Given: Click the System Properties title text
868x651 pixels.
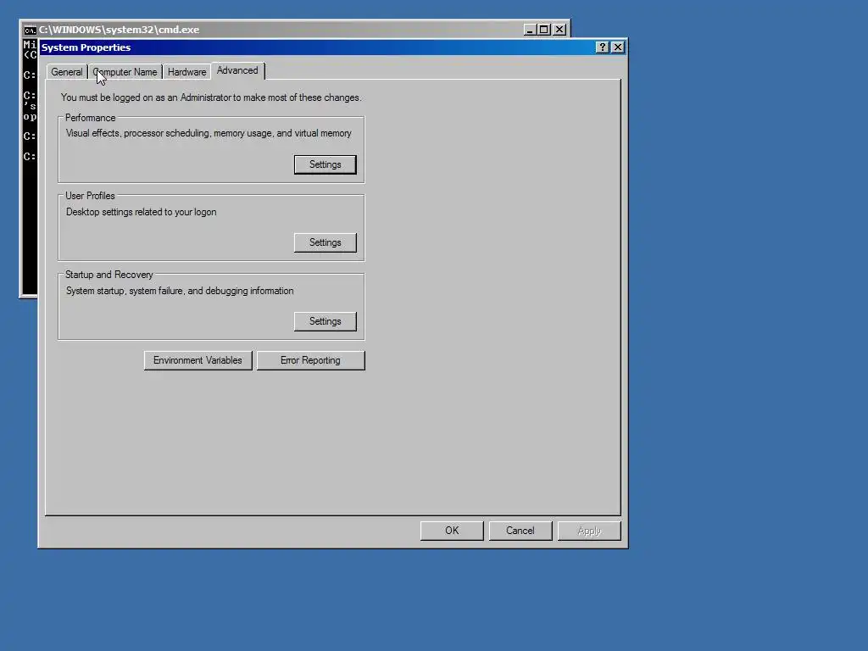Looking at the screenshot, I should tap(86, 47).
